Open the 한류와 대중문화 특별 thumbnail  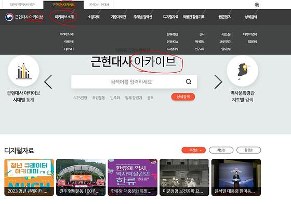point(133,178)
